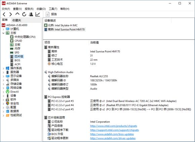Open the support.intel.com/support/chipsets link
195x142 pixels.
pos(114,130)
